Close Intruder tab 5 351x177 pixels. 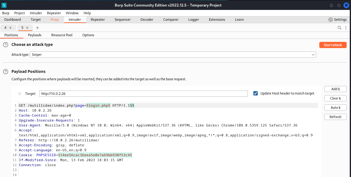pyautogui.click(x=27, y=28)
